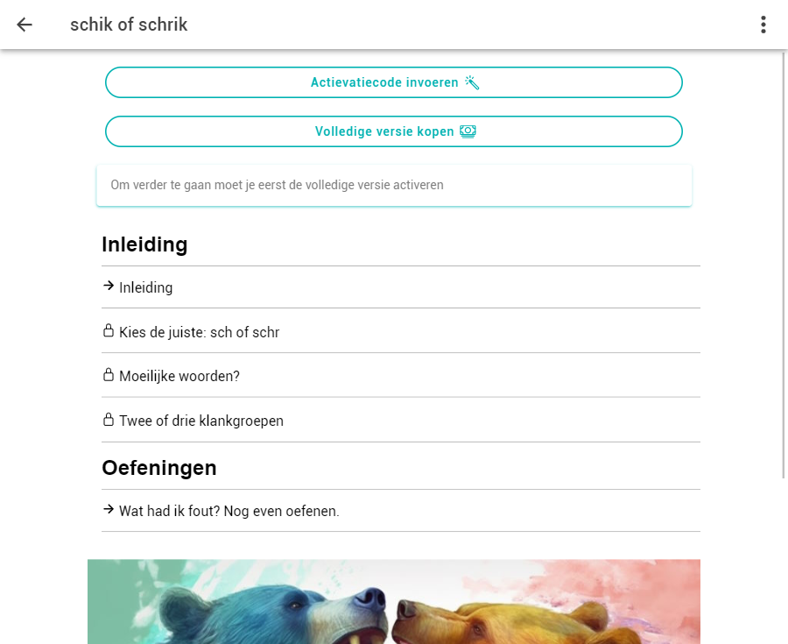Image resolution: width=788 pixels, height=644 pixels.
Task: Click the arrow icon beside Inleiding lesson
Action: 109,286
